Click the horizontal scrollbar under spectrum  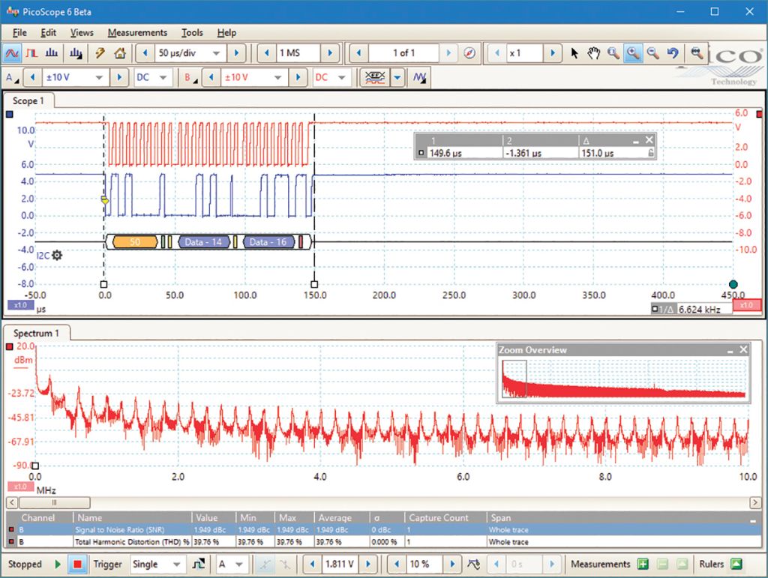54,502
